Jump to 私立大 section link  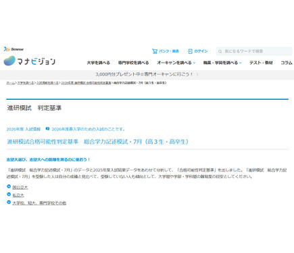tap(18, 195)
